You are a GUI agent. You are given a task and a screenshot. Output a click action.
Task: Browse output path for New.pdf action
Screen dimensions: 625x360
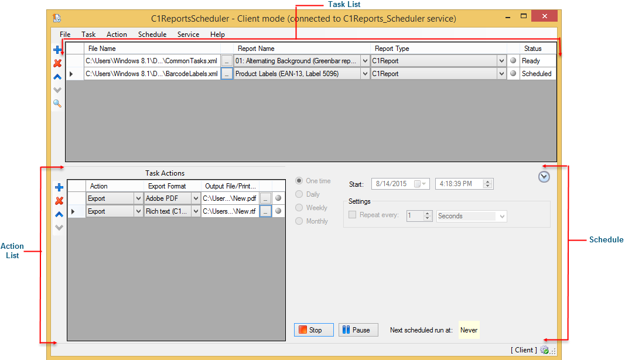(265, 198)
